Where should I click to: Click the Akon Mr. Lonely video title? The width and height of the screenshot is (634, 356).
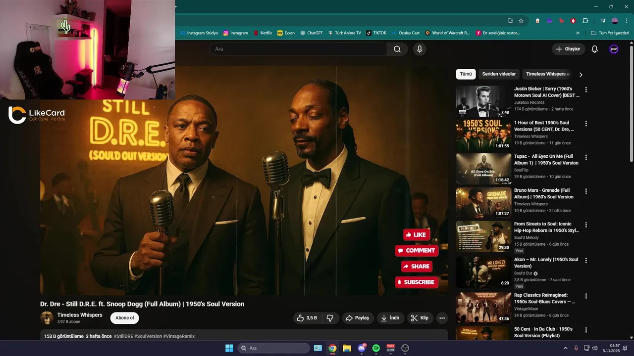point(546,263)
